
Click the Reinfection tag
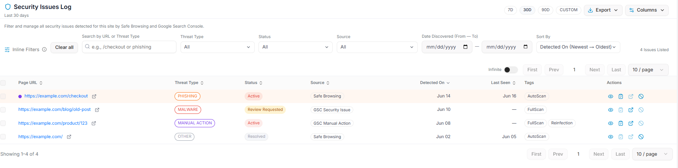[562, 123]
